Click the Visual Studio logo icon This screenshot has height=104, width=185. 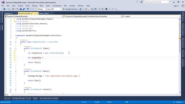pyautogui.click(x=3, y=2)
